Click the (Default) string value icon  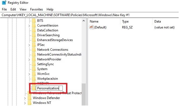click(x=91, y=27)
